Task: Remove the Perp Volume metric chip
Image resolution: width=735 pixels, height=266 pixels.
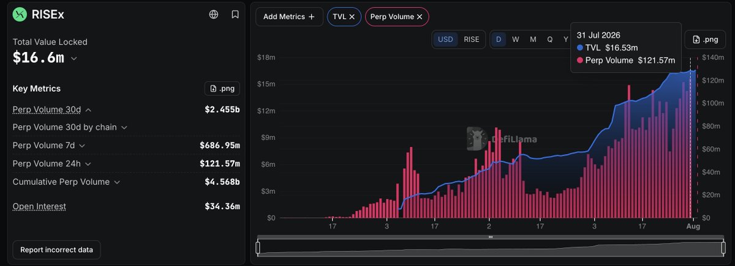Action: 420,17
